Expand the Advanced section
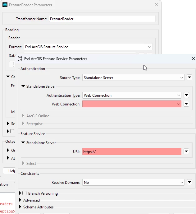The image size is (196, 214). click(x=20, y=200)
